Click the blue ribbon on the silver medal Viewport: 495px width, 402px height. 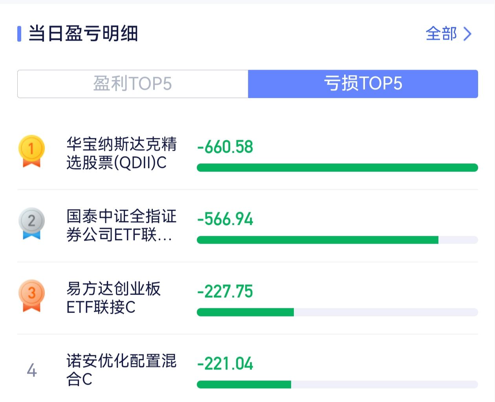32,236
